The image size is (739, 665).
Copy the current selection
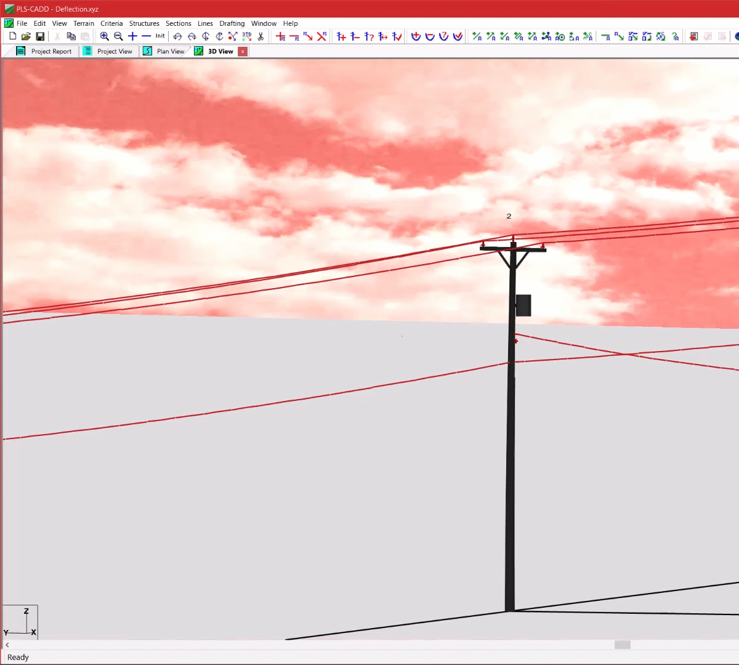coord(72,36)
